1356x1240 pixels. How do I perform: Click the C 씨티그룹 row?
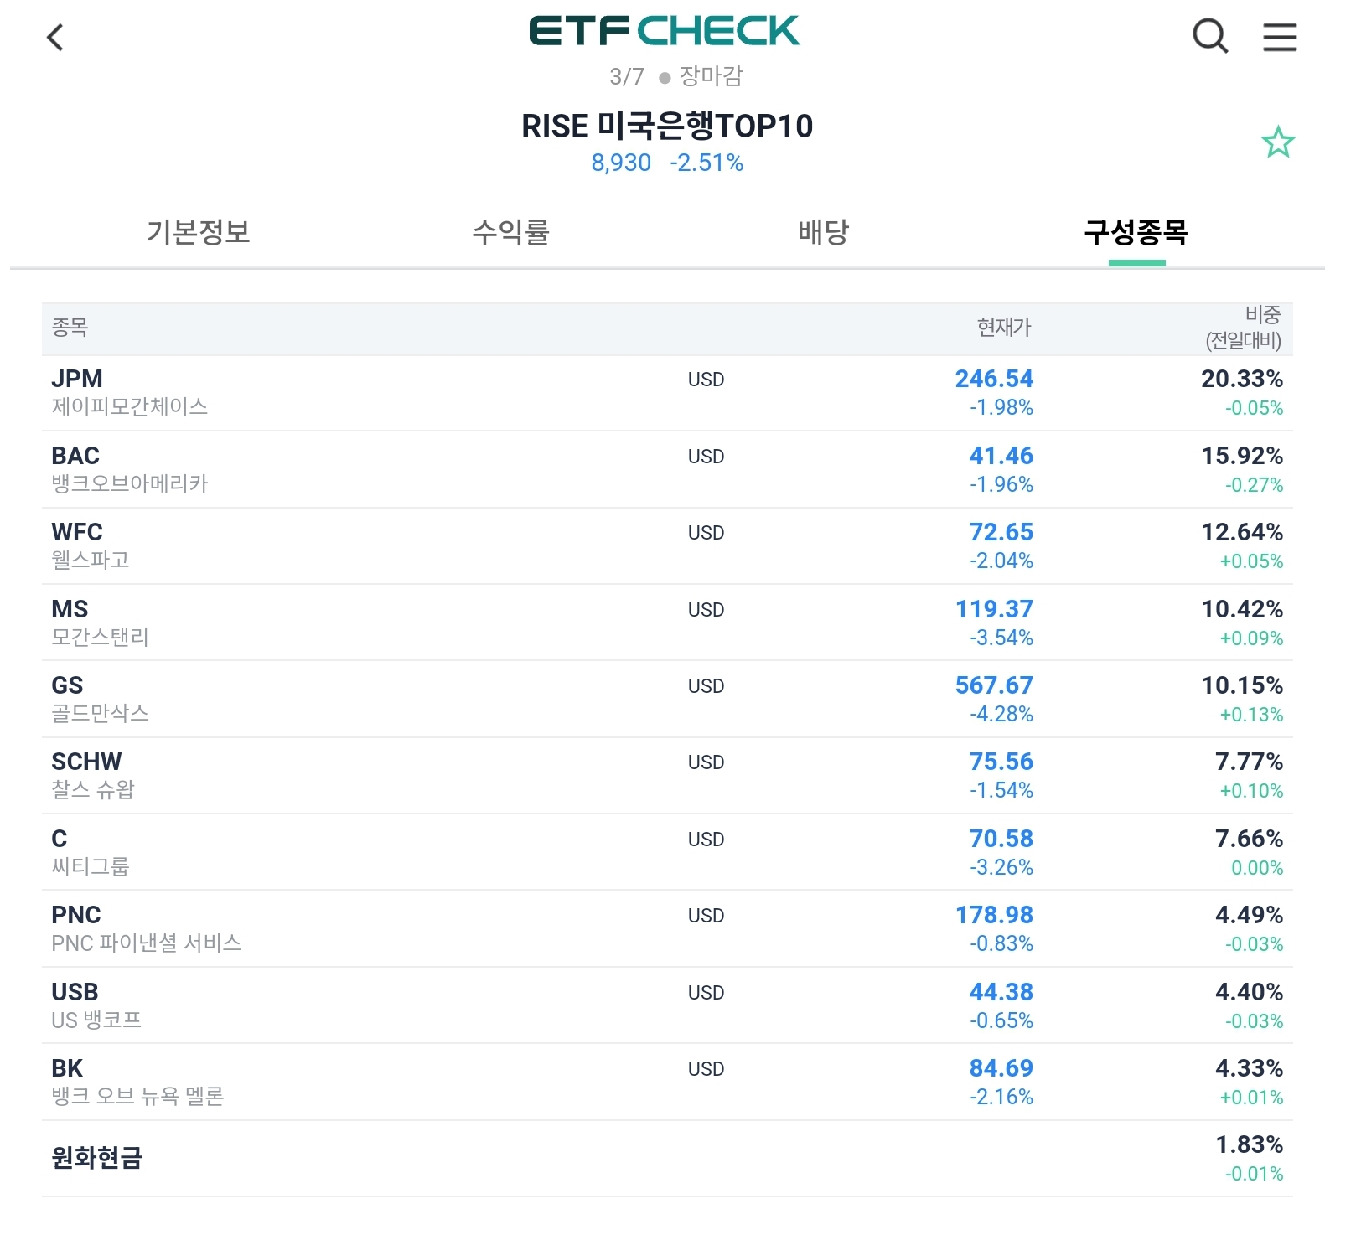667,853
